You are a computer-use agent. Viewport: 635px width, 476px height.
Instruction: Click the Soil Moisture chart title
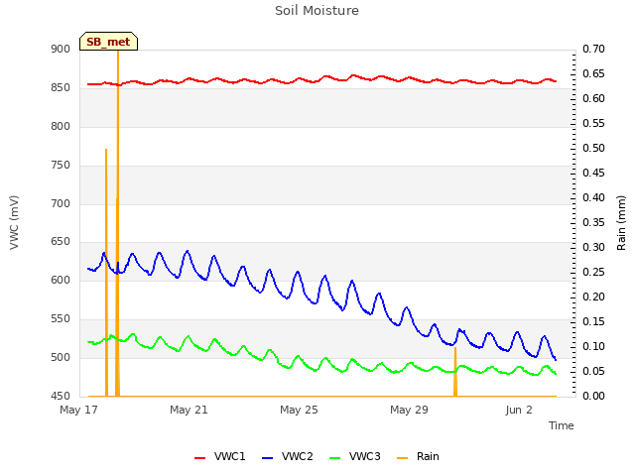pyautogui.click(x=317, y=11)
